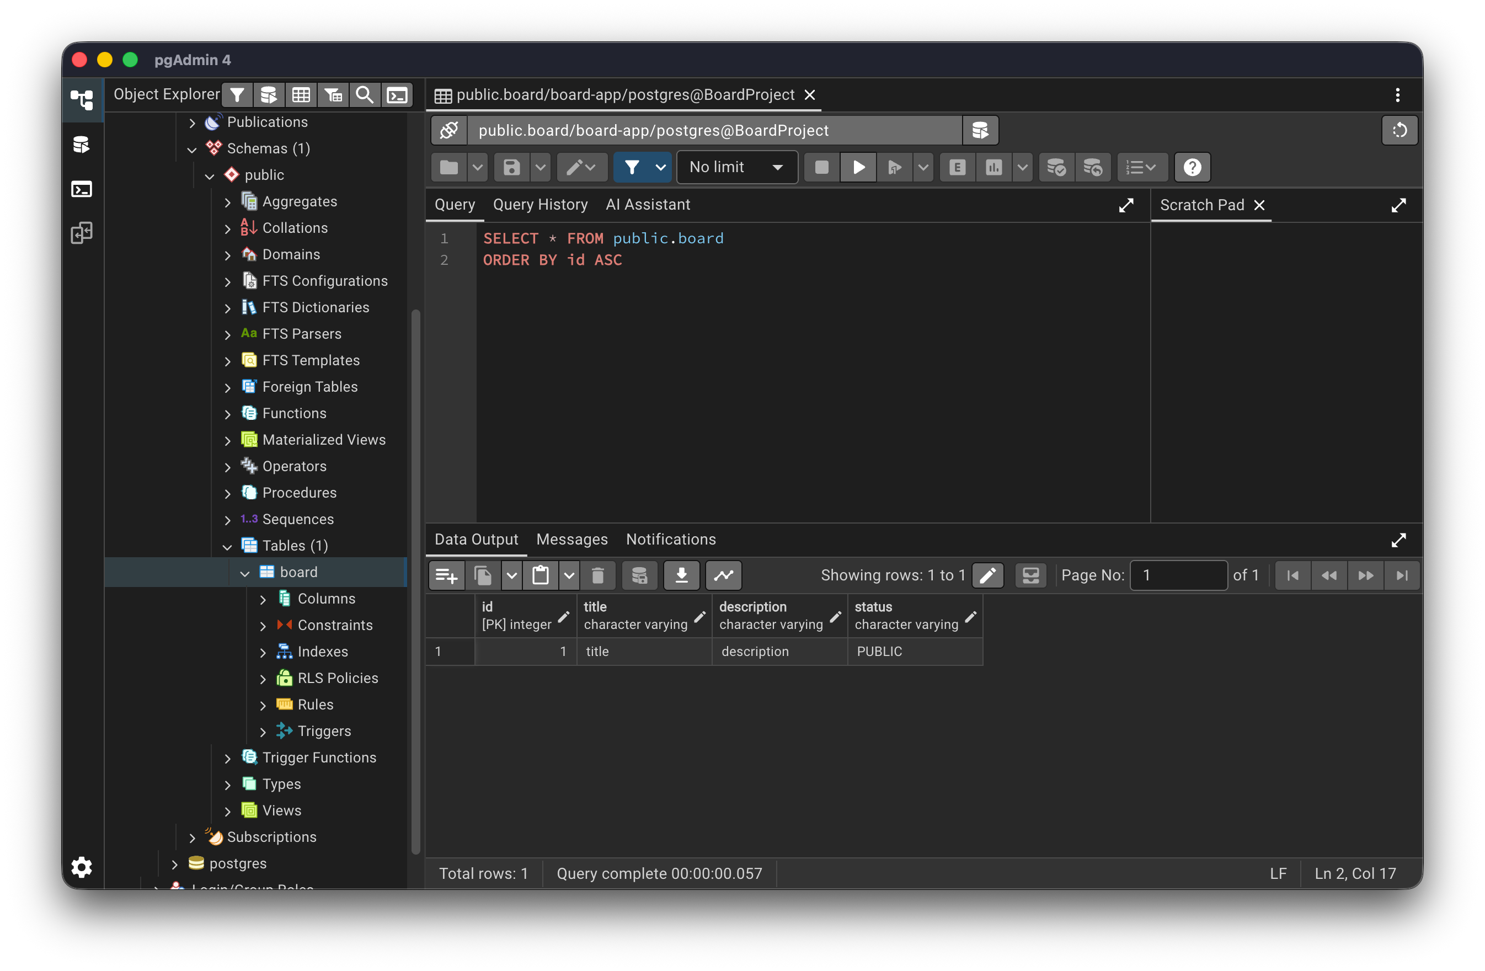The width and height of the screenshot is (1485, 971).
Task: Click the Commit transaction database icon
Action: click(x=1056, y=167)
